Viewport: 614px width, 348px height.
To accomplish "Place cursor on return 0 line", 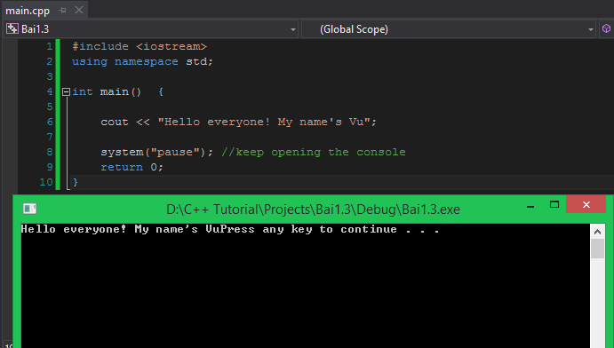I will coord(132,167).
